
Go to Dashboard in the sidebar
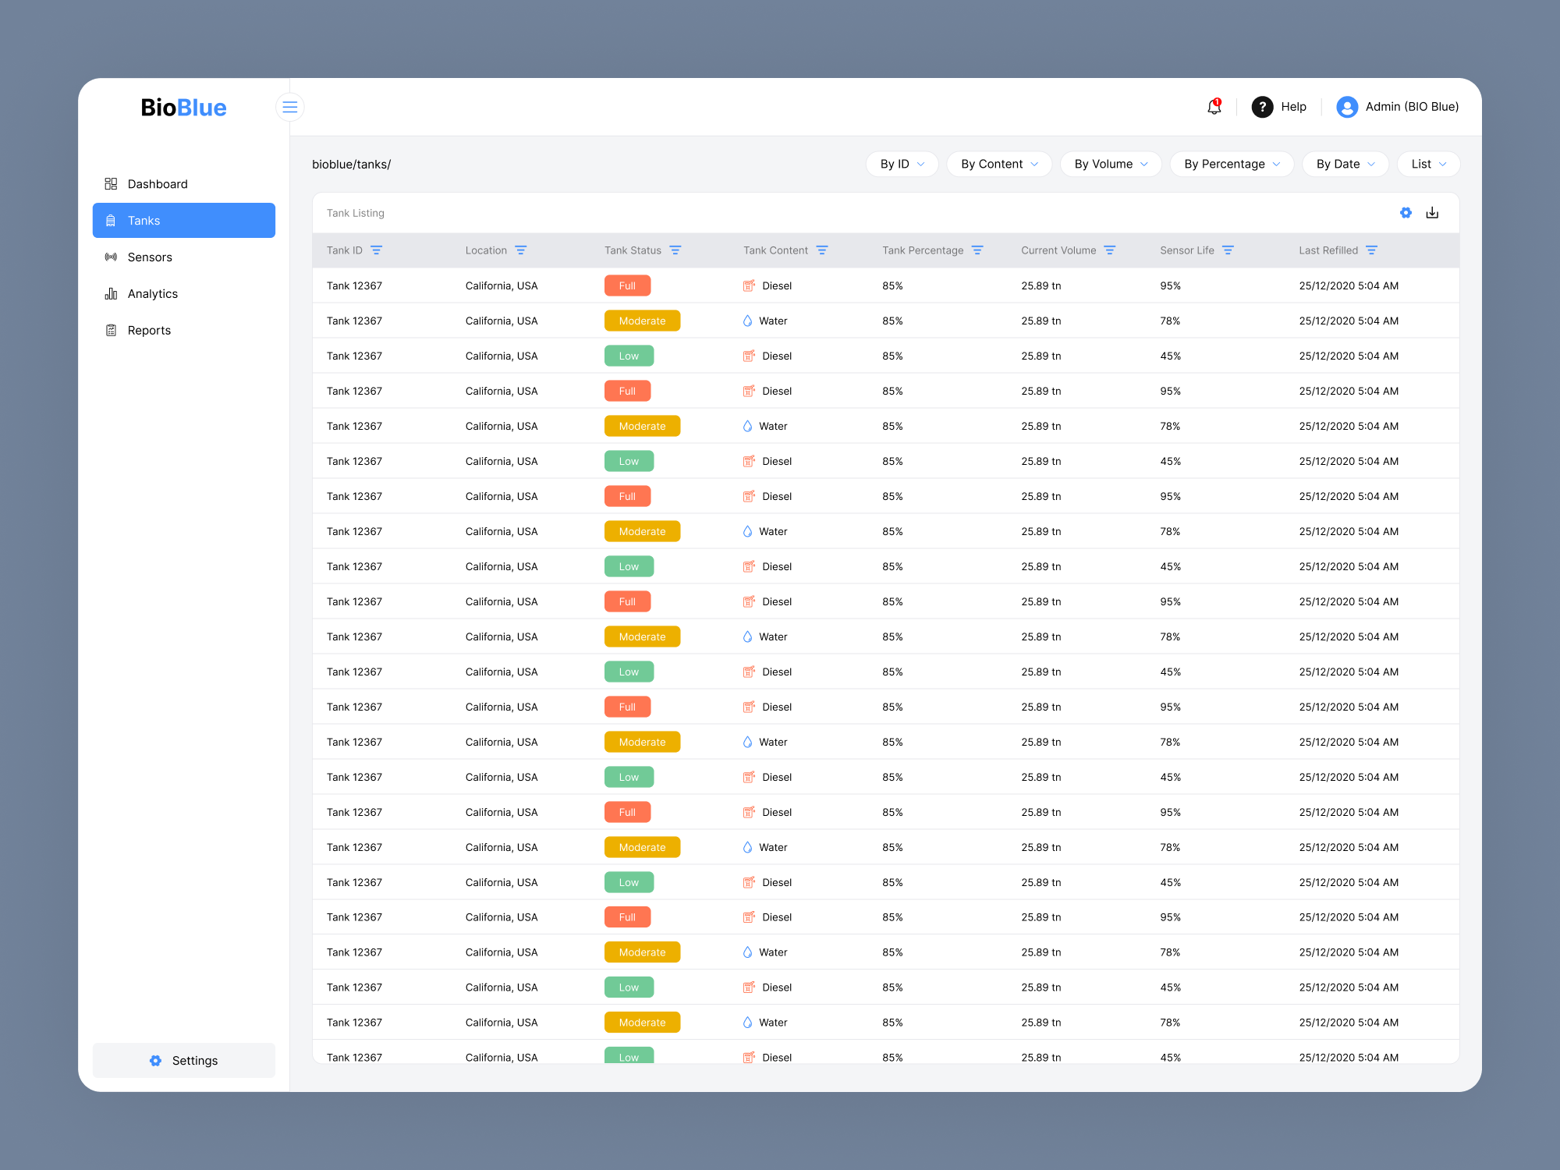point(157,184)
